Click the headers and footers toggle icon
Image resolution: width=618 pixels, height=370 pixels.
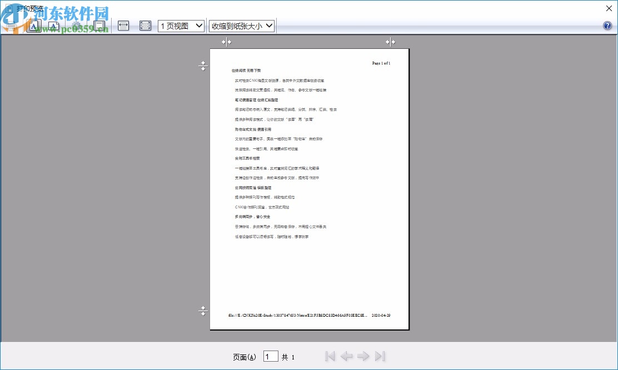click(x=100, y=26)
